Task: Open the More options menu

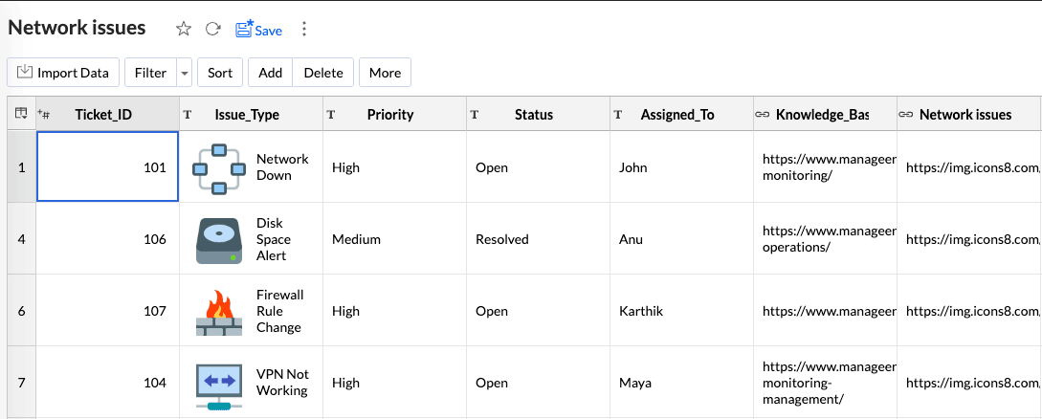Action: pos(385,73)
